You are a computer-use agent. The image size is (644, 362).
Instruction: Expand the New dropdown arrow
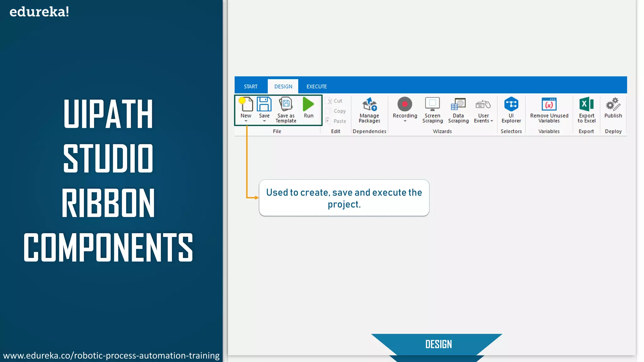(x=246, y=121)
